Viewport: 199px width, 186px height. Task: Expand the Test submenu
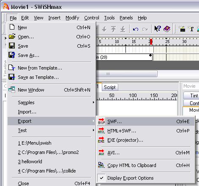[52, 130]
